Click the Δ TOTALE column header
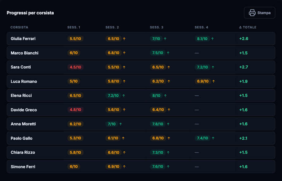This screenshot has width=282, height=181. pyautogui.click(x=248, y=27)
